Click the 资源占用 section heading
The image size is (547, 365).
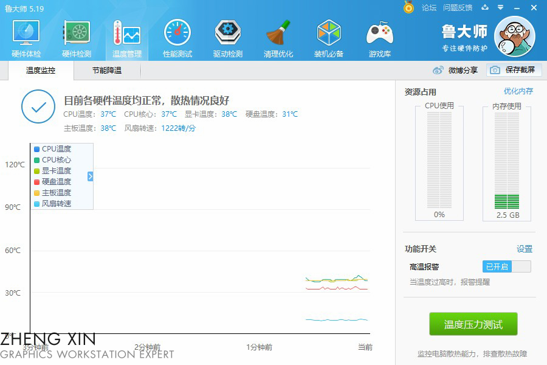pyautogui.click(x=421, y=92)
